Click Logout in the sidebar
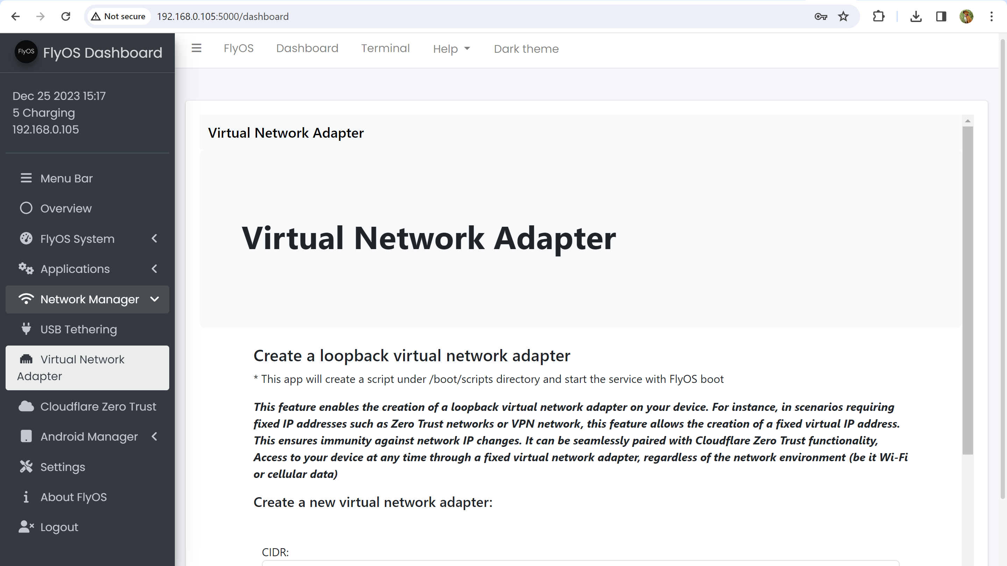The height and width of the screenshot is (566, 1007). coord(59,527)
